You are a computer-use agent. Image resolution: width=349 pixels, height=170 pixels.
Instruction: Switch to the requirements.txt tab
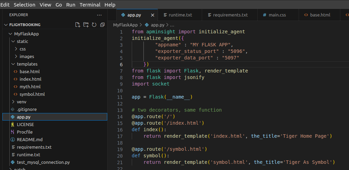click(x=230, y=15)
